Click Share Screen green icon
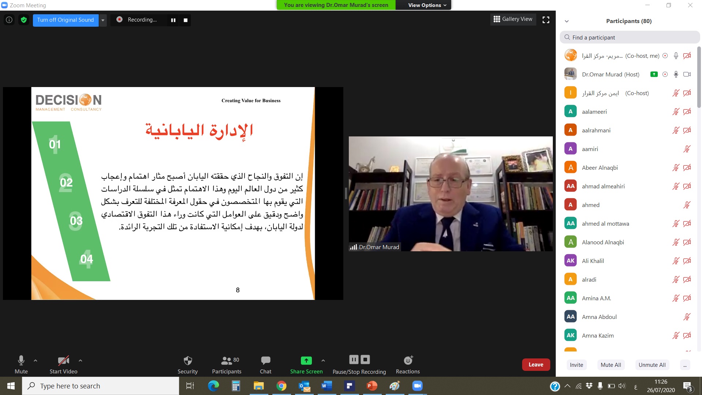This screenshot has width=702, height=395. click(x=306, y=361)
